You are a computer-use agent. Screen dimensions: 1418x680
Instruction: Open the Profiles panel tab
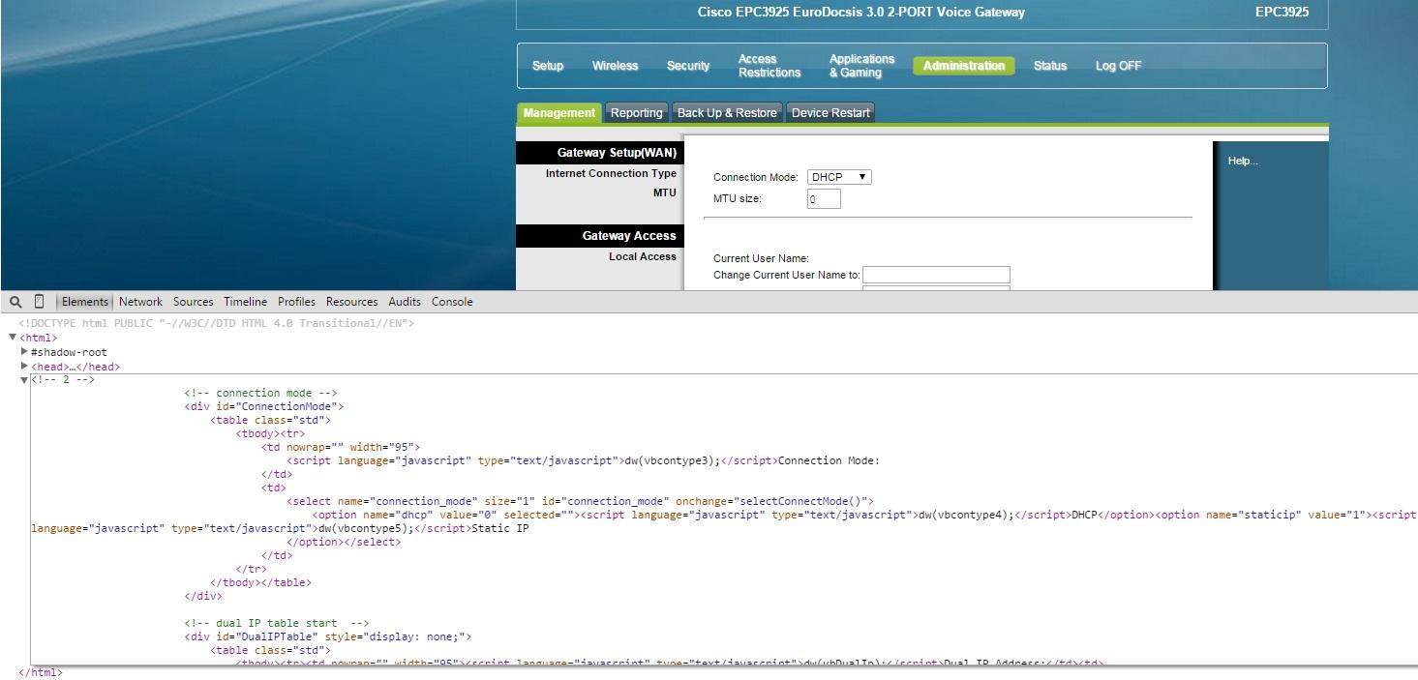296,302
